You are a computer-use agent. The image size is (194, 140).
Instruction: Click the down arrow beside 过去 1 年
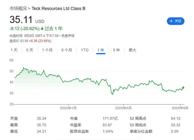pos(42,29)
